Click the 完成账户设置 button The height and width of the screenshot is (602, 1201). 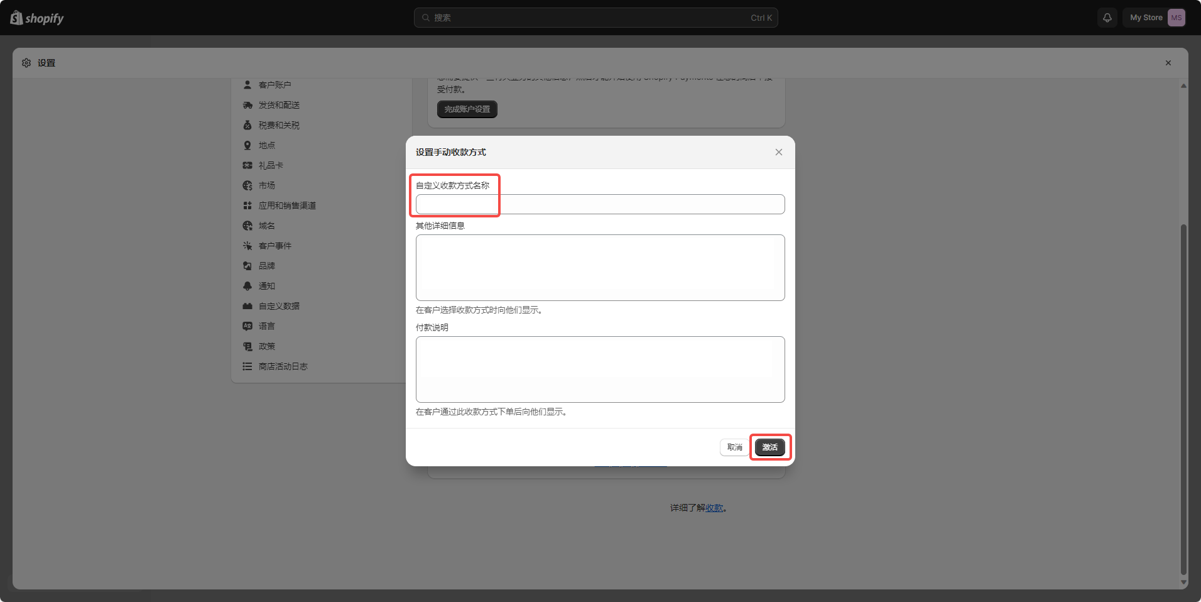point(467,109)
